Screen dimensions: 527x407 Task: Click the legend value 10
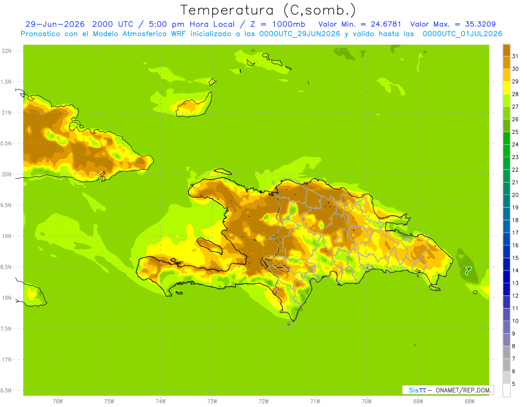coord(515,321)
